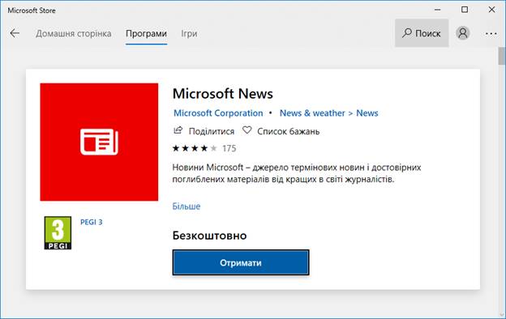
Task: Open Microsoft Corporation publisher link
Action: click(x=218, y=113)
